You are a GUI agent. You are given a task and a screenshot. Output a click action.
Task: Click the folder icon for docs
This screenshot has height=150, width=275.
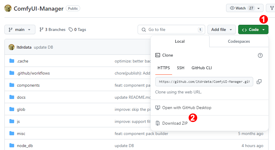pyautogui.click(x=12, y=97)
